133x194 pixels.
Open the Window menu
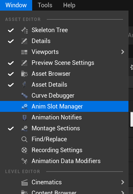tap(16, 5)
